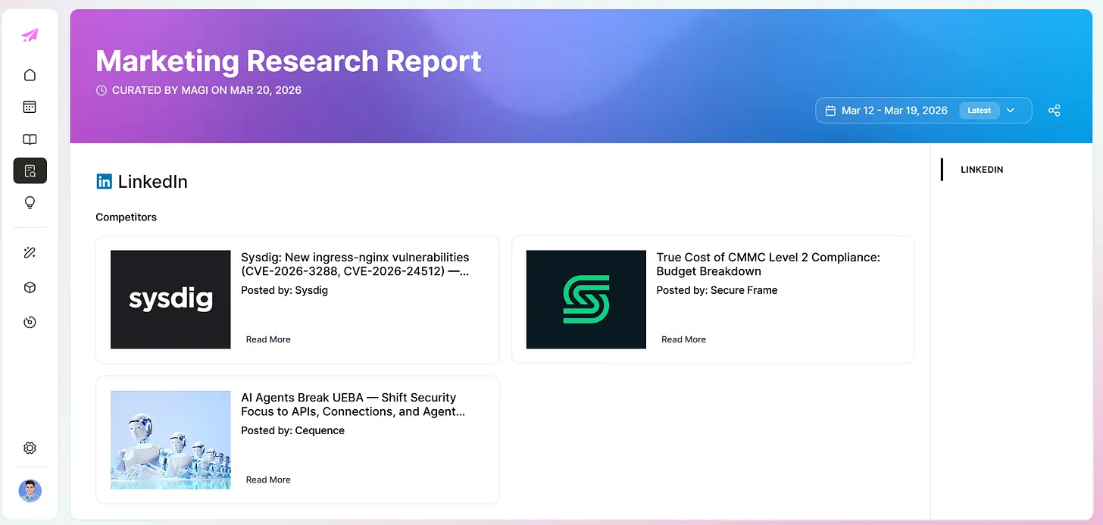Open the Secure Frame logo thumbnail
This screenshot has width=1103, height=525.
point(586,299)
